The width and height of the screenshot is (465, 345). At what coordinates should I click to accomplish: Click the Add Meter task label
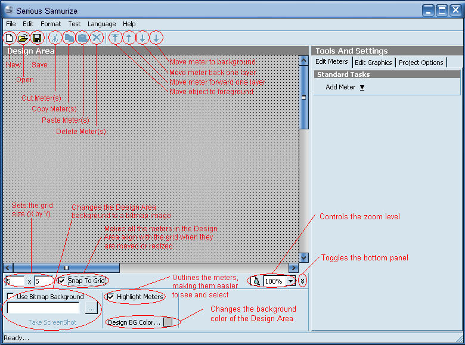coord(340,87)
